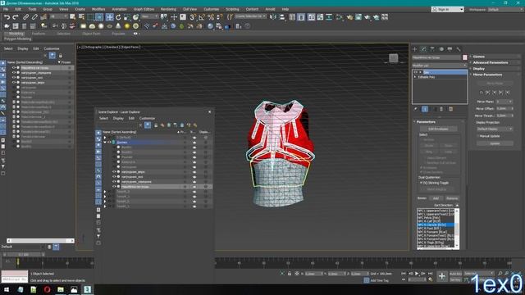Click the Update button in Mirror Parameters
525x295 pixels.
(495, 143)
